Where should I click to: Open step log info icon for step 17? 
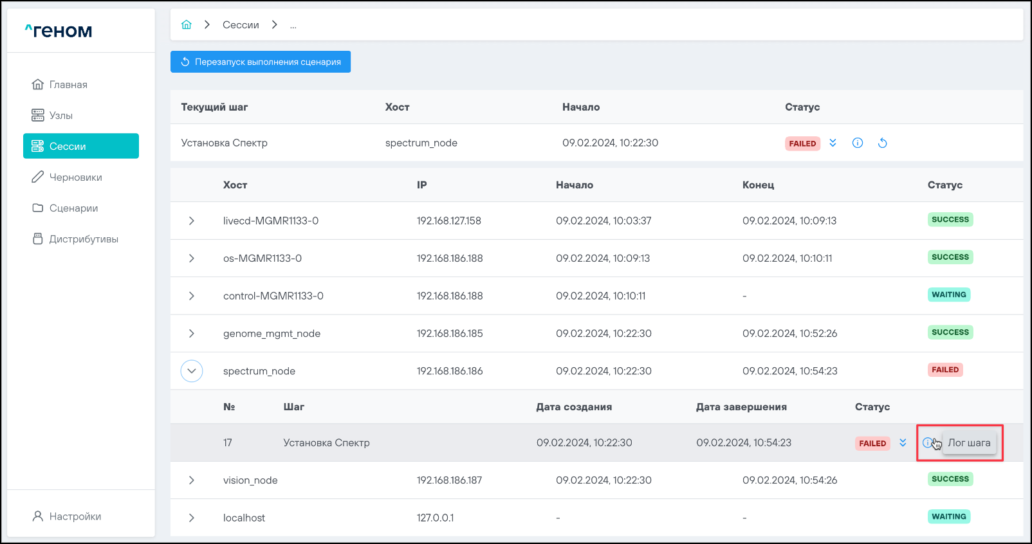[x=927, y=442]
